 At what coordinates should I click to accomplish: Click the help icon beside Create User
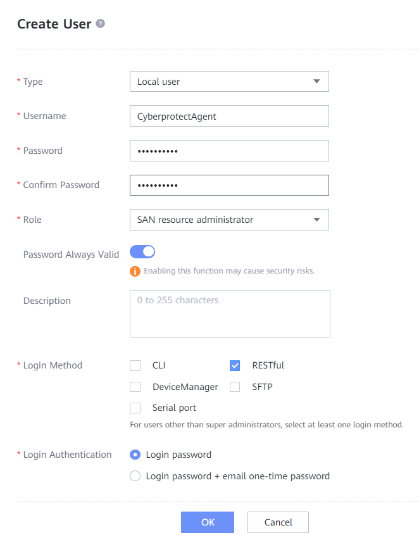click(100, 24)
